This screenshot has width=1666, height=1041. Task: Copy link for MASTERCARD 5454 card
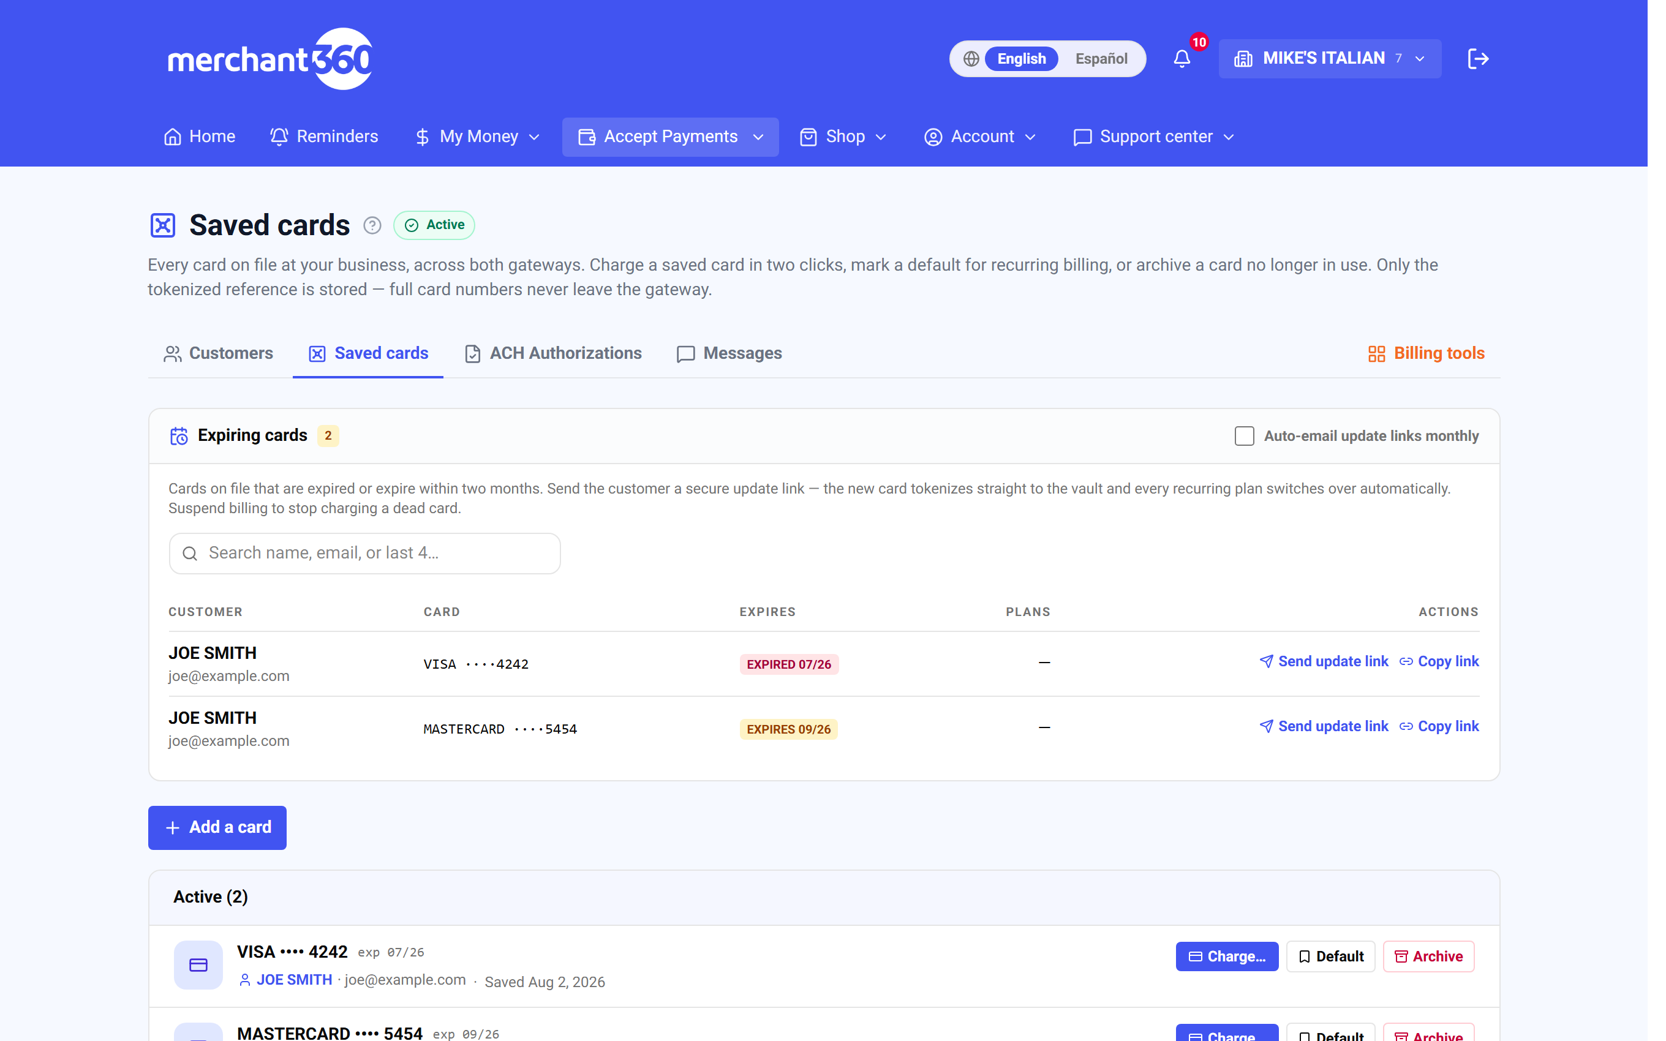tap(1439, 726)
